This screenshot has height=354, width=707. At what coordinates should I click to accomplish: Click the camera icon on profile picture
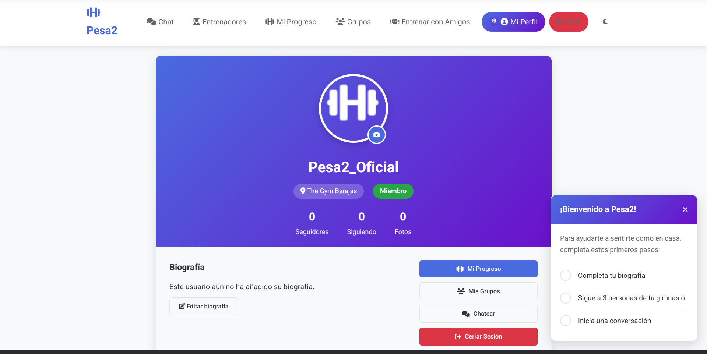point(376,135)
